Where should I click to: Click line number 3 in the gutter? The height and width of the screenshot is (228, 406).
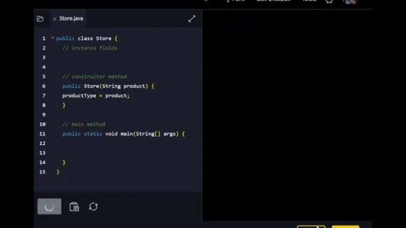[44, 58]
